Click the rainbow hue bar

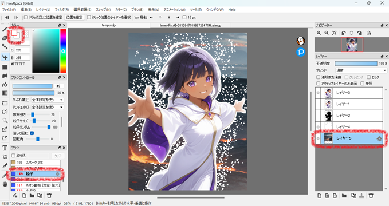(63, 51)
